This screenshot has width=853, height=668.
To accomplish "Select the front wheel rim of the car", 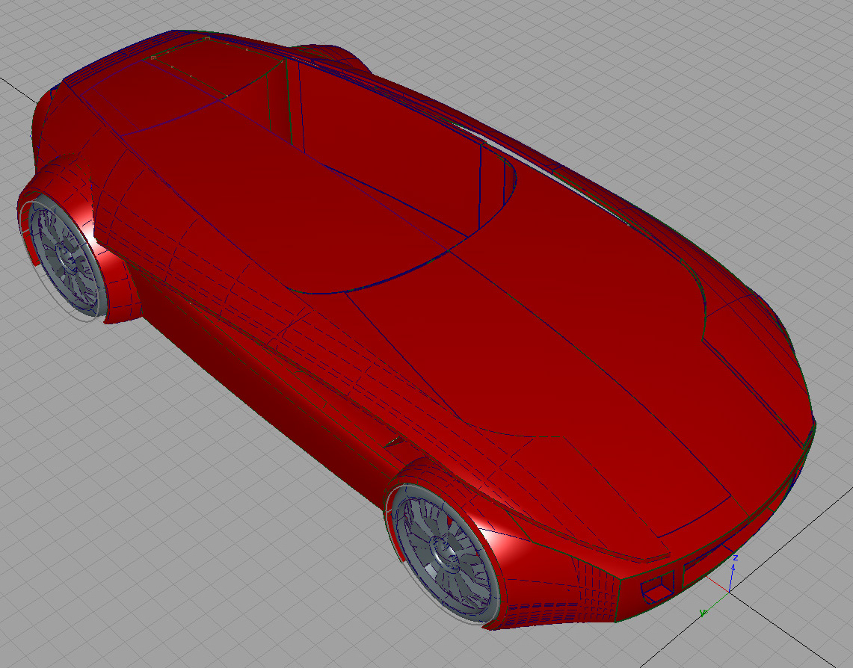I will [444, 554].
